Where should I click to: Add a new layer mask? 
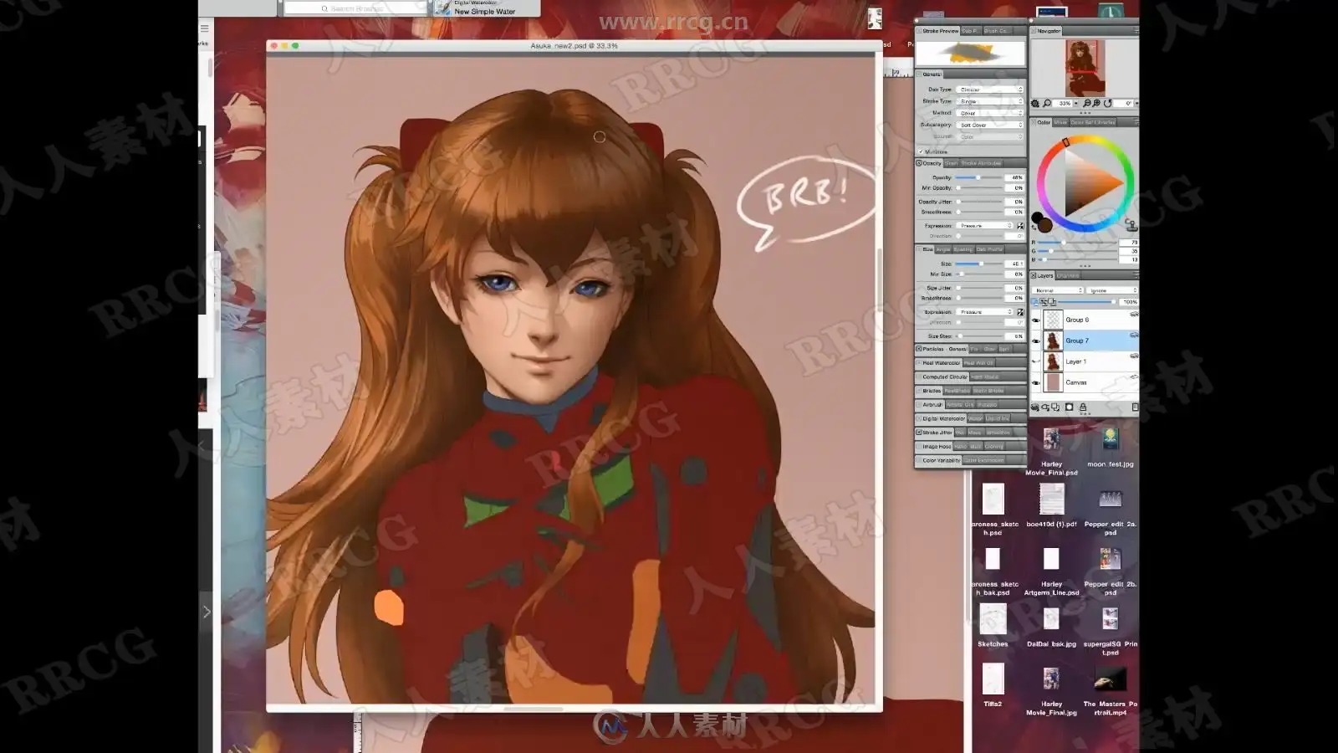pyautogui.click(x=1069, y=407)
